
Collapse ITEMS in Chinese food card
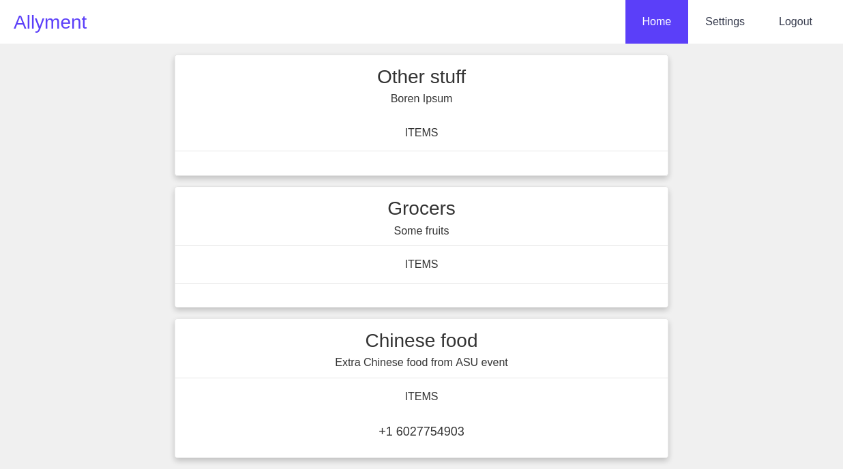tap(421, 397)
